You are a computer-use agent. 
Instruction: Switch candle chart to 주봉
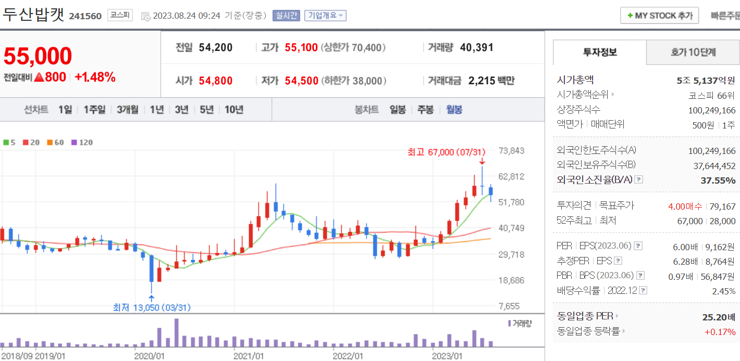click(426, 110)
